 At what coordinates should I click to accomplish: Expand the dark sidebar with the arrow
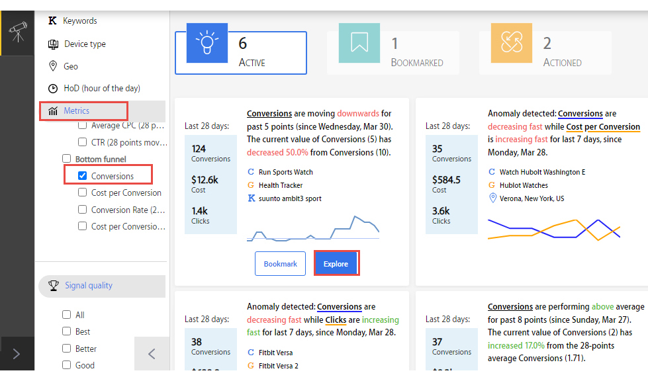(x=16, y=354)
